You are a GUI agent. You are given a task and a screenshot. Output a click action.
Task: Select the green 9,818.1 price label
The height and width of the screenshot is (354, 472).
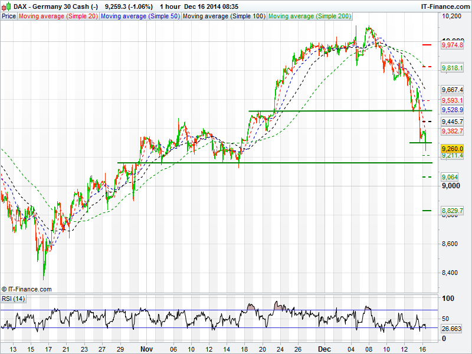tap(453, 68)
